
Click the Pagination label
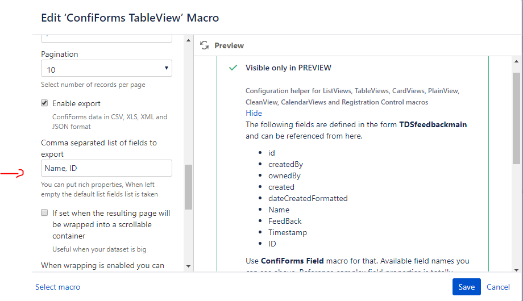(x=59, y=54)
